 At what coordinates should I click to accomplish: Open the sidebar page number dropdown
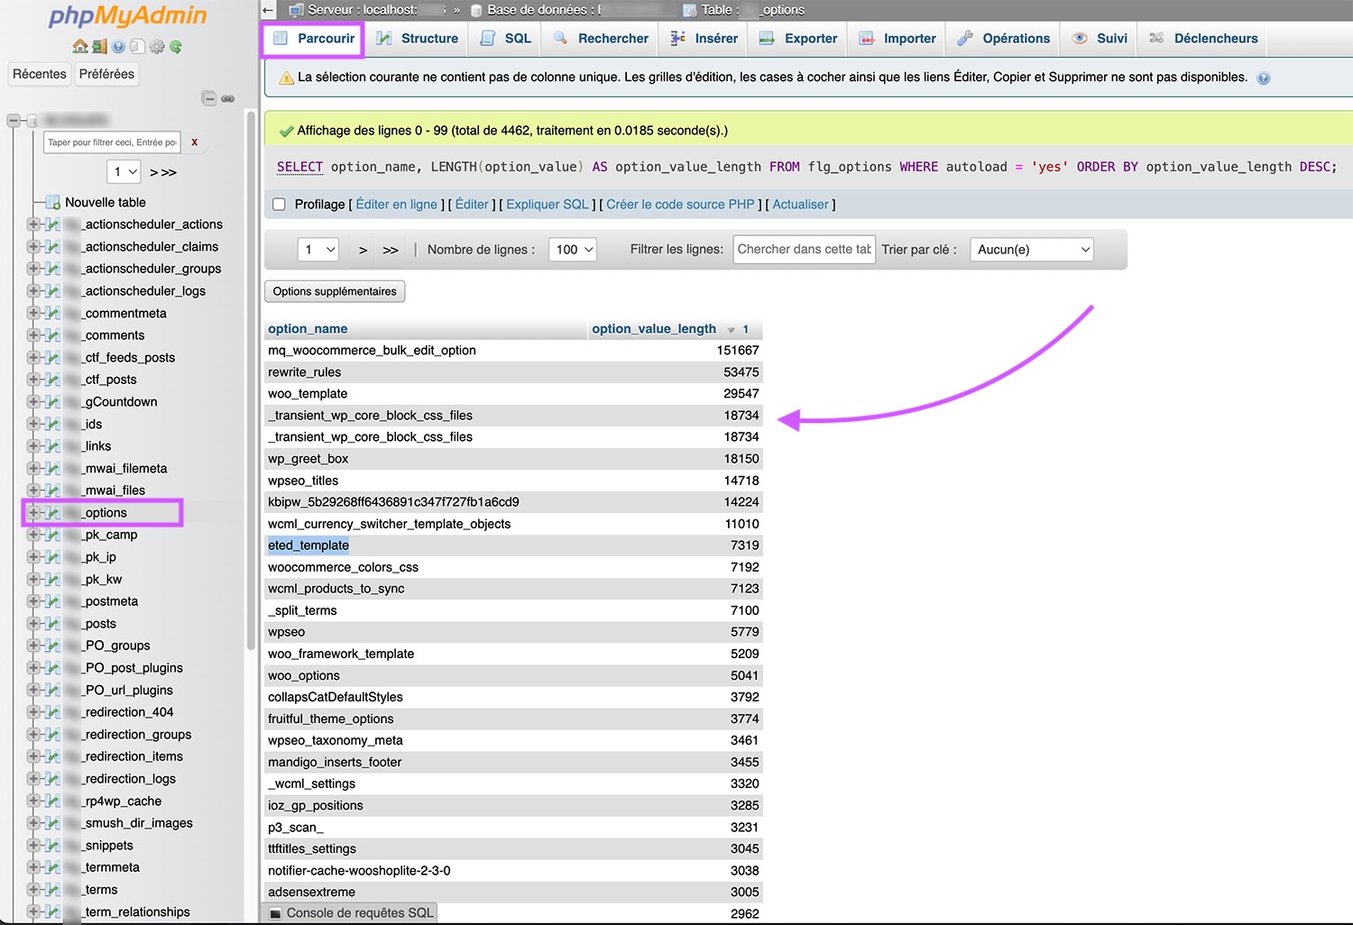(x=124, y=171)
